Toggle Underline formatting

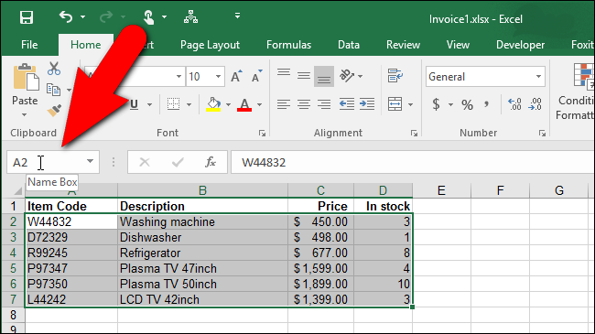point(134,104)
